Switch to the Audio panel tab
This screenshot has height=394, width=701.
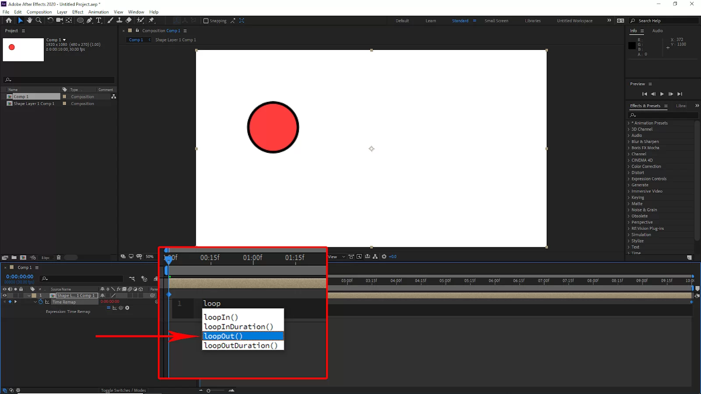pyautogui.click(x=657, y=31)
